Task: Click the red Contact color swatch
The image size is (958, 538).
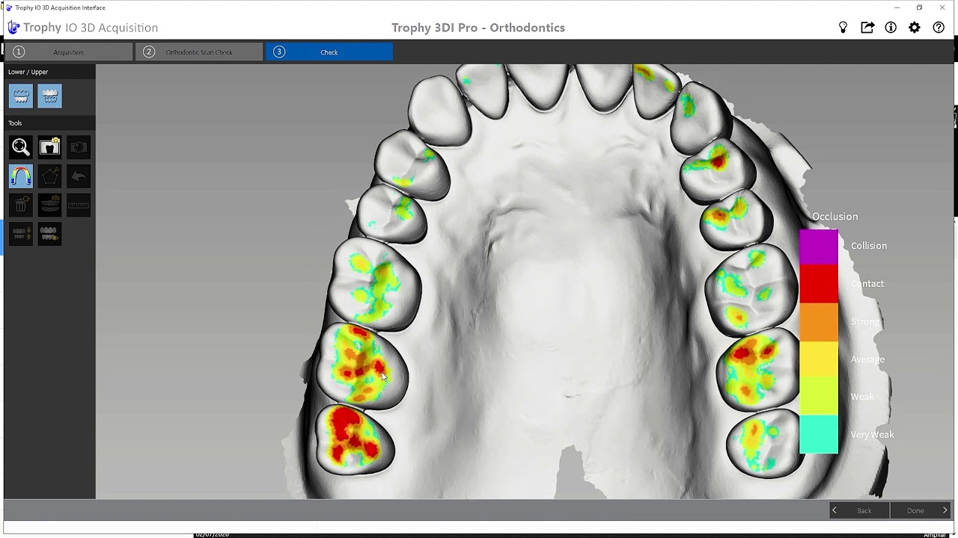Action: click(x=819, y=284)
